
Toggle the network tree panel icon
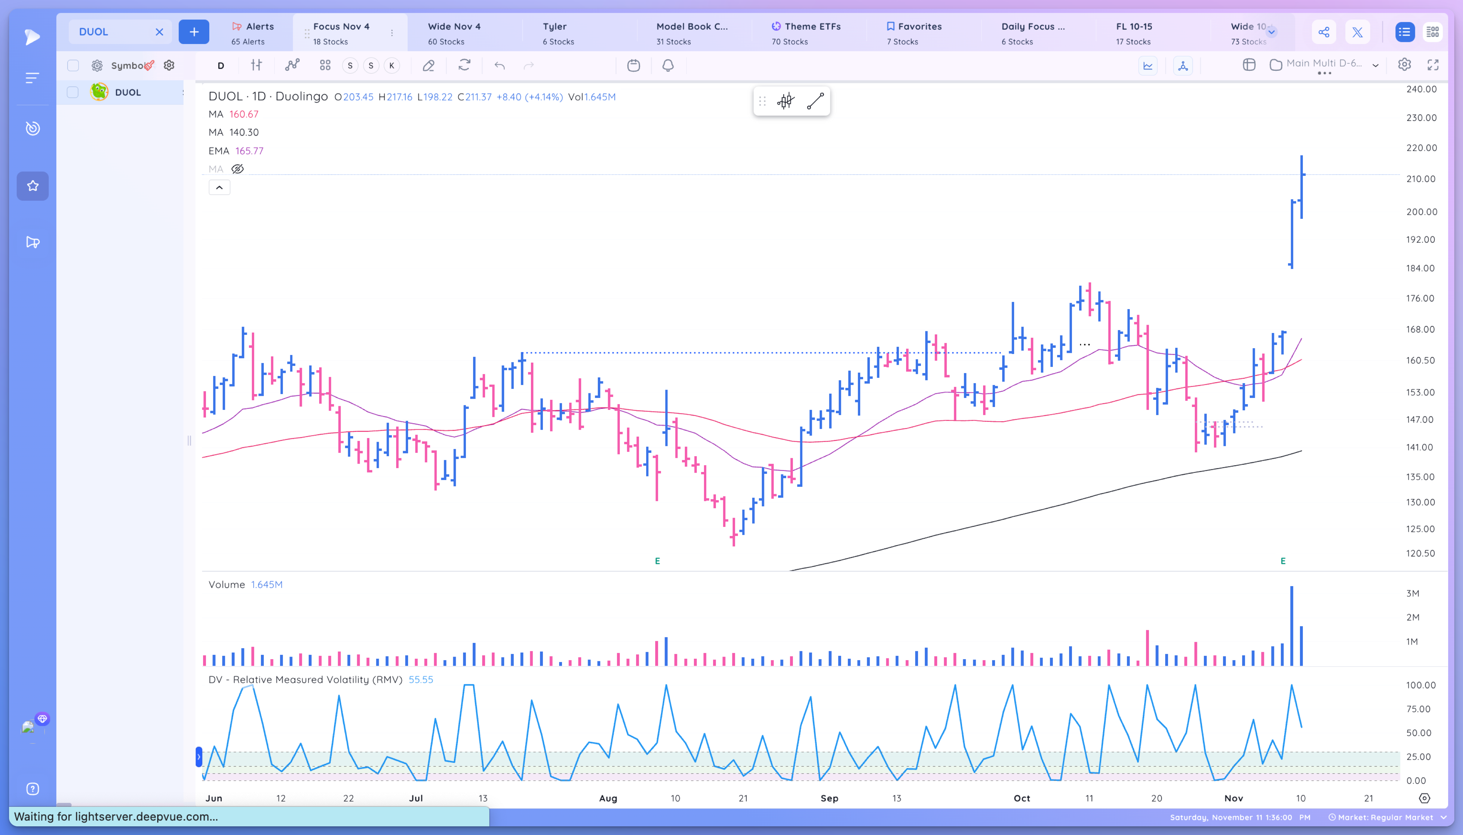[1183, 65]
